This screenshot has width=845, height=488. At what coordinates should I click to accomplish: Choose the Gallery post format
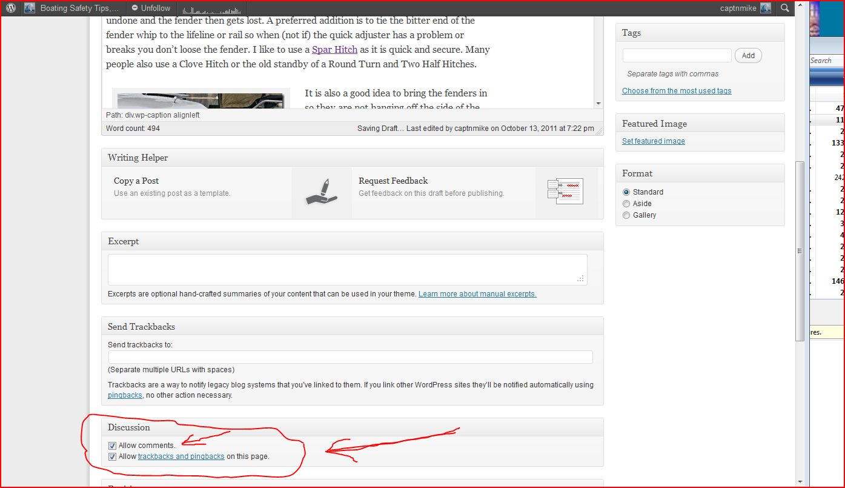point(626,215)
